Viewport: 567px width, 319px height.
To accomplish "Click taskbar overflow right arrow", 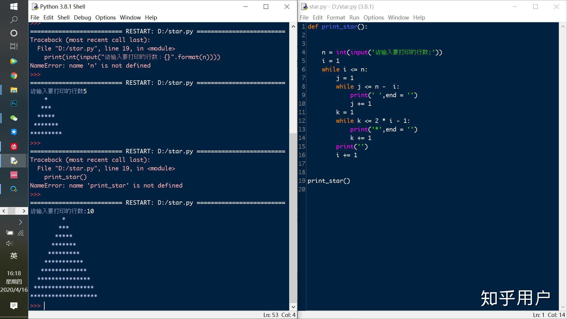I will pos(24,211).
